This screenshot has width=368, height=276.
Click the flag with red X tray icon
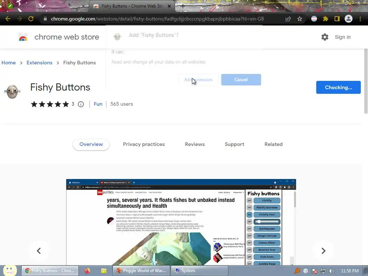(x=314, y=271)
